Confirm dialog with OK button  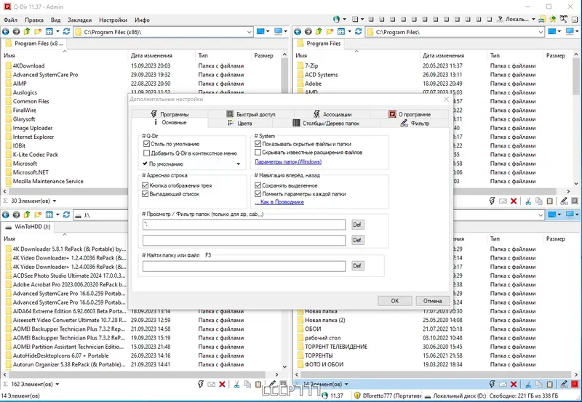pos(395,301)
